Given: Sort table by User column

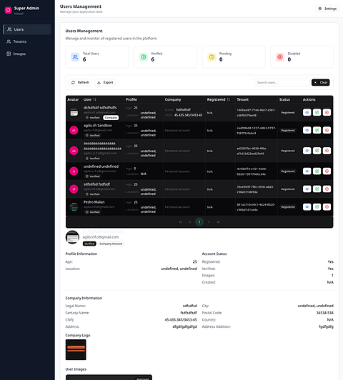Looking at the screenshot, I should click(x=94, y=99).
